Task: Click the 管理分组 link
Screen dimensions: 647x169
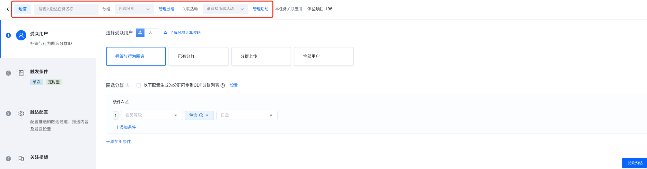Action: (167, 9)
